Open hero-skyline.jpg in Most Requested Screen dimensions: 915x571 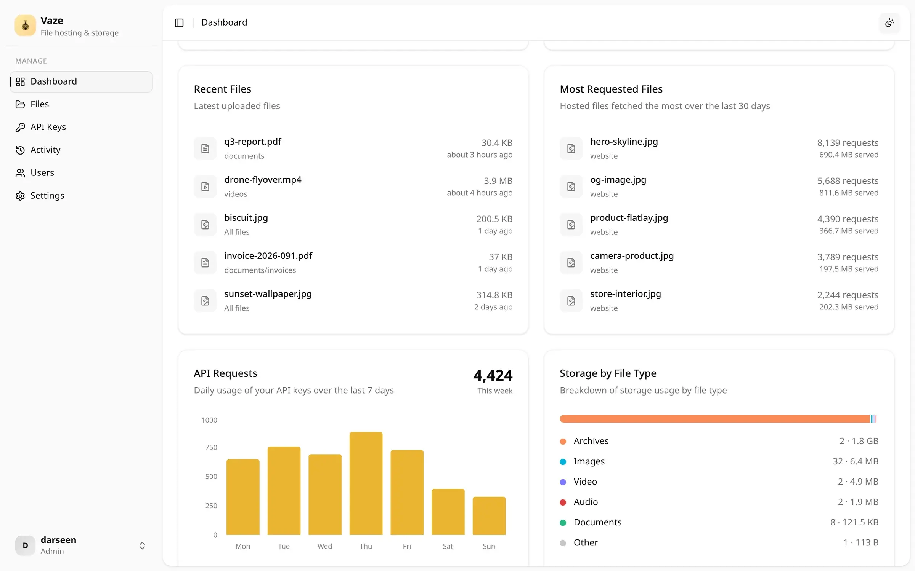624,142
